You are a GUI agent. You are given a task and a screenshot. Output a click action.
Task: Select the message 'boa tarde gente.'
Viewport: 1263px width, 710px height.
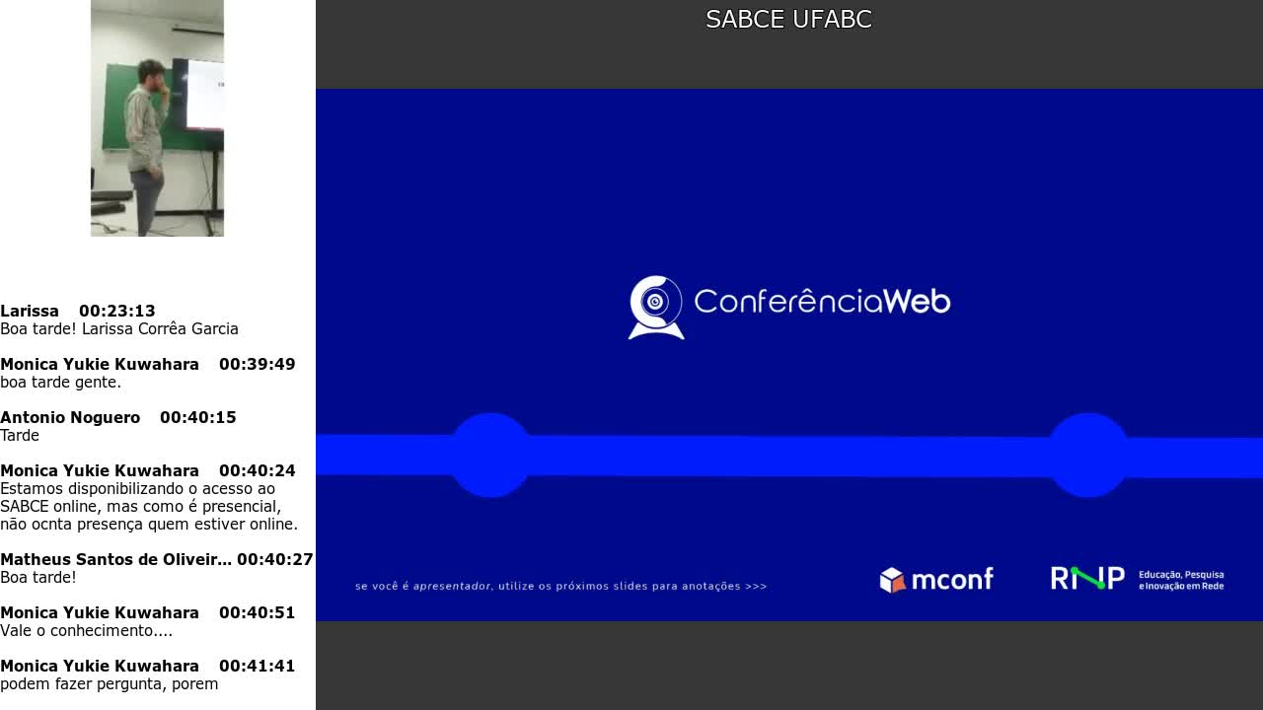click(x=61, y=383)
